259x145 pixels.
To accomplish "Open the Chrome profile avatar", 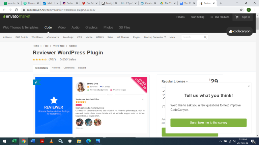I will click(249, 10).
